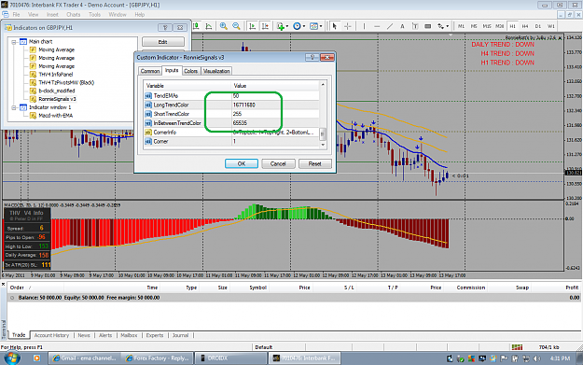The height and width of the screenshot is (365, 583).
Task: Click the periods clock icon
Action: (297, 26)
